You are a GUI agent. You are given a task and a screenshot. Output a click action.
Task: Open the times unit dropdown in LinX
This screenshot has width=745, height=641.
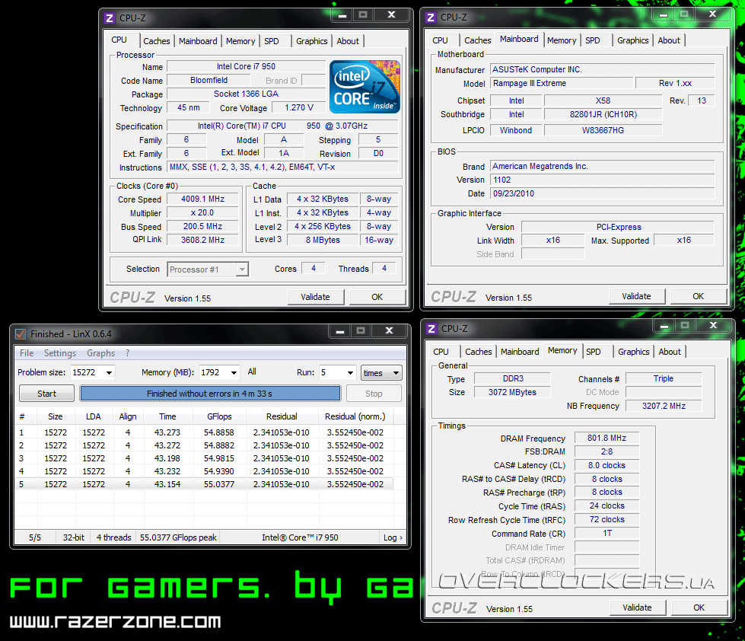pyautogui.click(x=381, y=373)
